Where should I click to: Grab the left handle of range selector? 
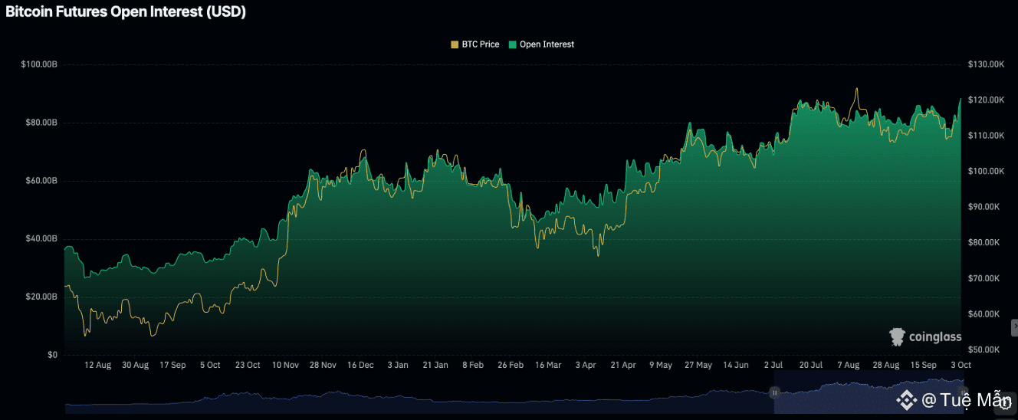pos(774,392)
